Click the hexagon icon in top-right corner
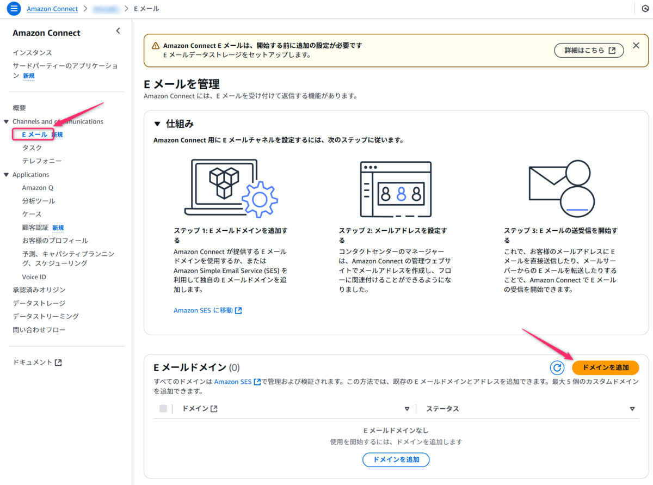Image resolution: width=653 pixels, height=485 pixels. (x=645, y=9)
